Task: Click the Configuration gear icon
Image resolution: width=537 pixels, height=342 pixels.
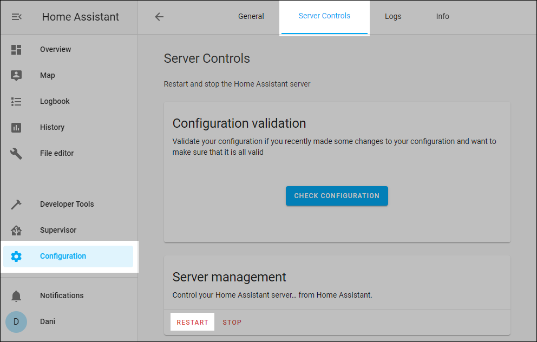Action: coord(16,256)
